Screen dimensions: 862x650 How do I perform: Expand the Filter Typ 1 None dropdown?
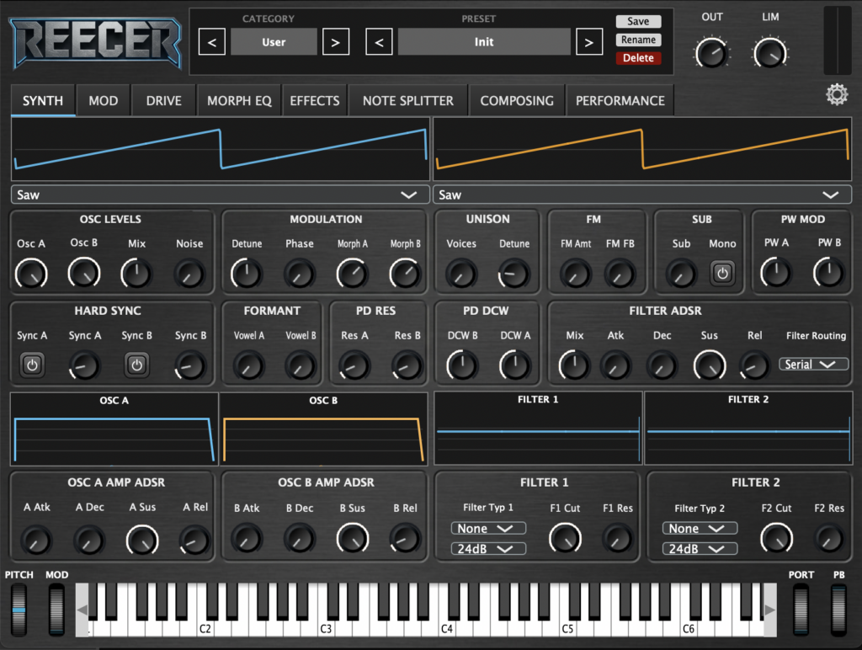click(488, 529)
